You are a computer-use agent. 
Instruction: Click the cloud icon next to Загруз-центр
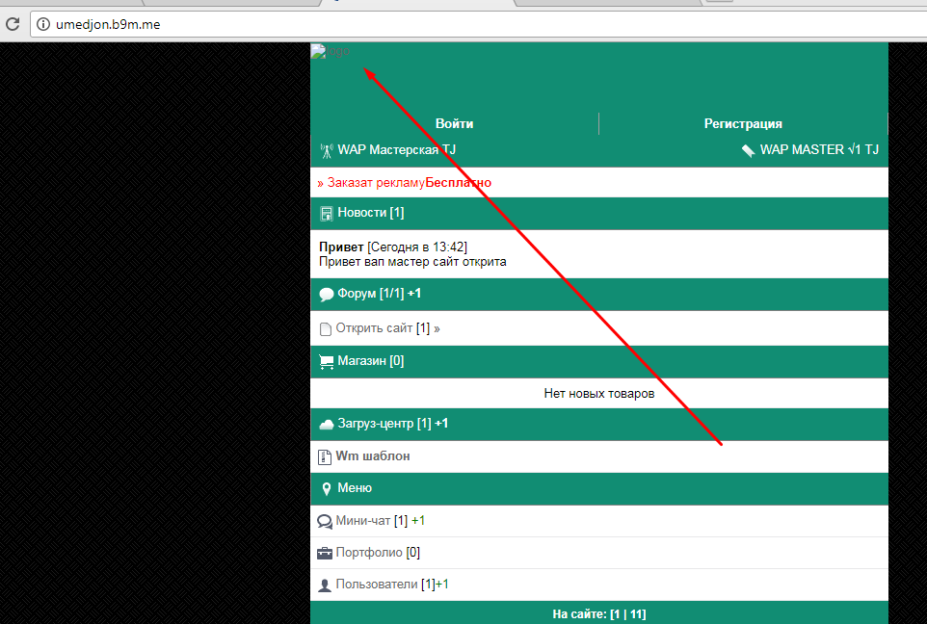coord(326,425)
